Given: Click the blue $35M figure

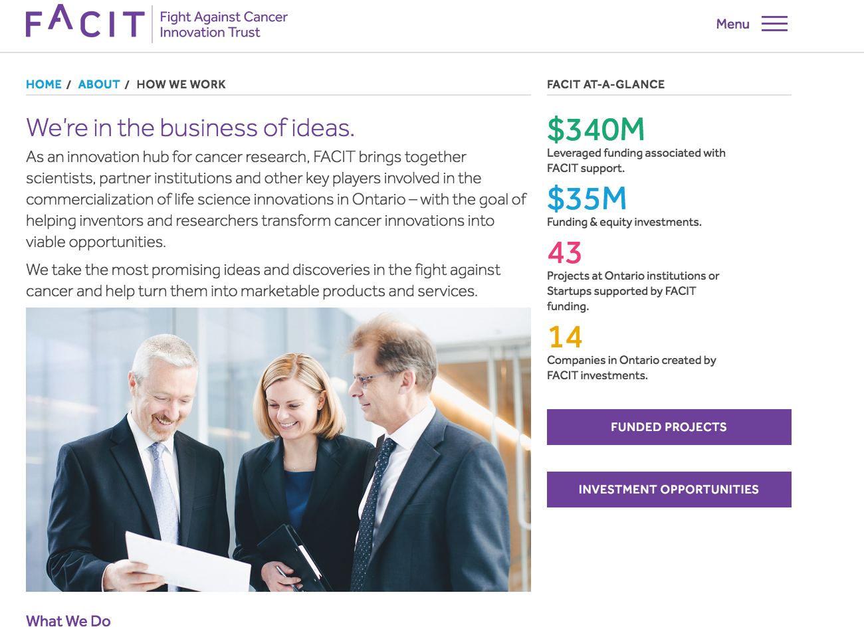Looking at the screenshot, I should (x=587, y=199).
